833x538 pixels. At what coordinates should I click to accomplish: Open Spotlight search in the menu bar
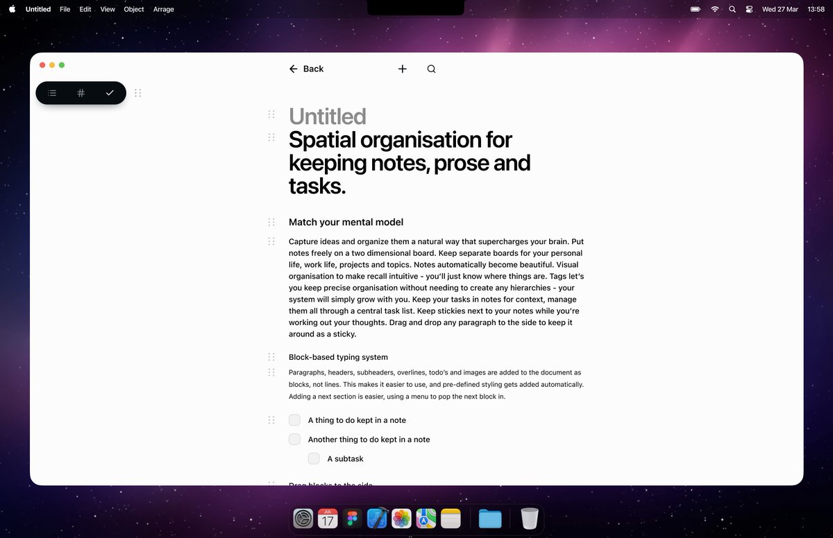tap(732, 9)
